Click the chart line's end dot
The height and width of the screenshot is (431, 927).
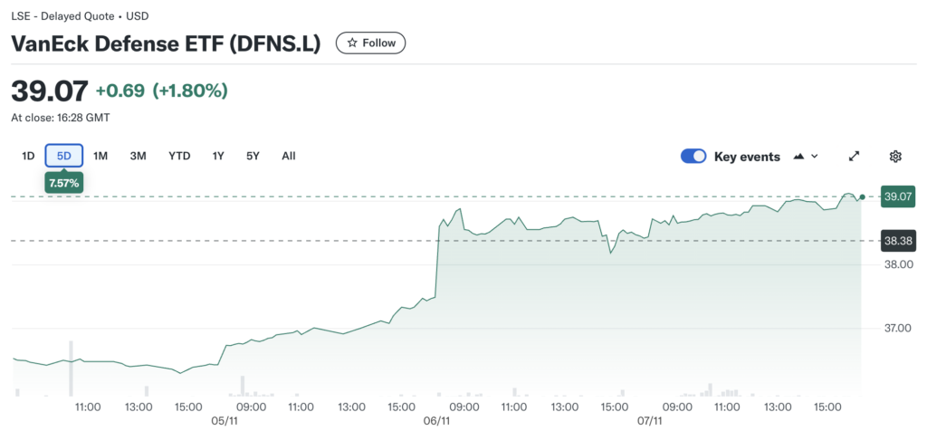click(862, 196)
